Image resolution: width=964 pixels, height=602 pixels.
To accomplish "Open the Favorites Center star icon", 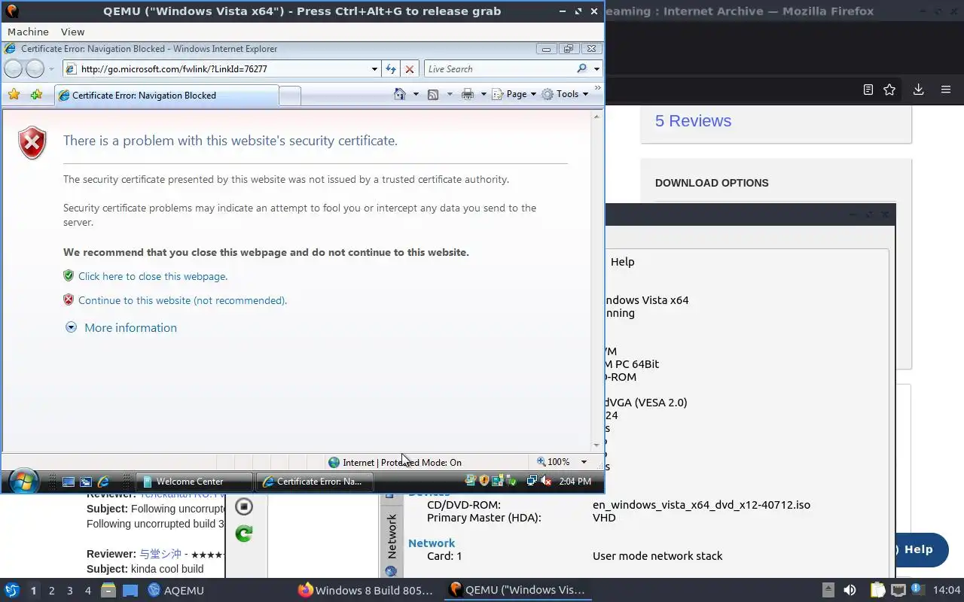I will (14, 95).
